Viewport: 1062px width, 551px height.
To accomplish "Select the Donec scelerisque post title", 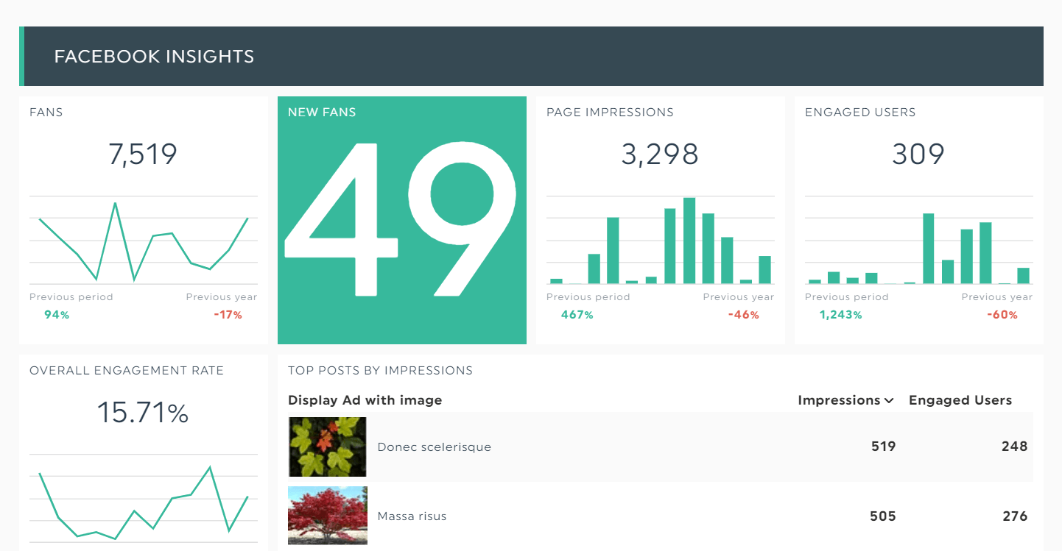I will pyautogui.click(x=434, y=447).
